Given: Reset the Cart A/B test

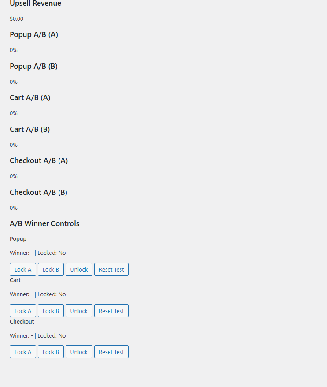Looking at the screenshot, I should [x=111, y=311].
